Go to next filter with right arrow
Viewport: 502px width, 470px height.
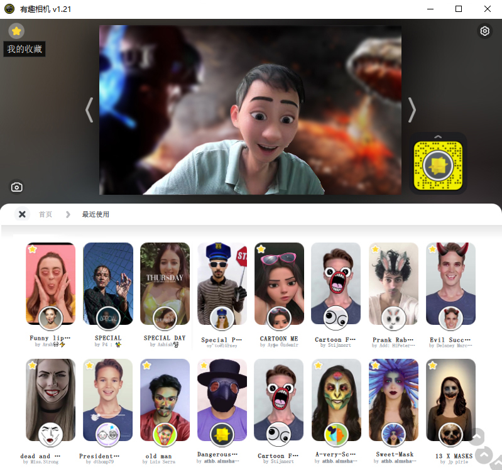click(x=412, y=110)
